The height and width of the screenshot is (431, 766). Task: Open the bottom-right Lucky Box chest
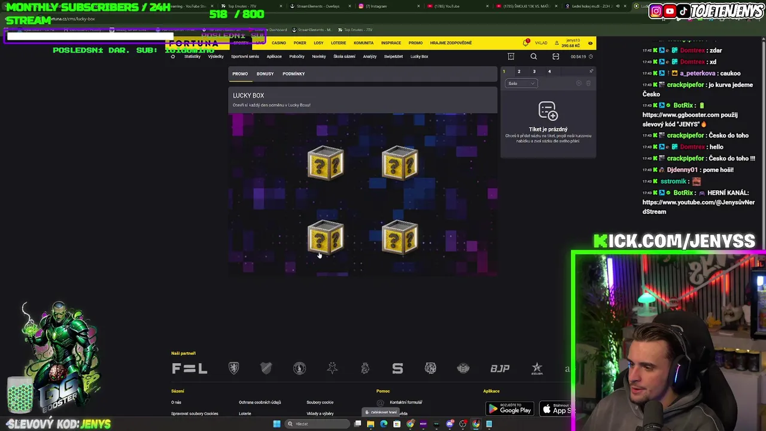point(400,237)
